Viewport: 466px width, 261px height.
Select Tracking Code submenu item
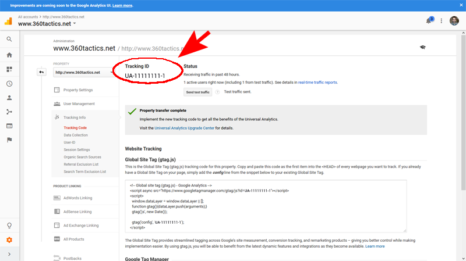75,128
